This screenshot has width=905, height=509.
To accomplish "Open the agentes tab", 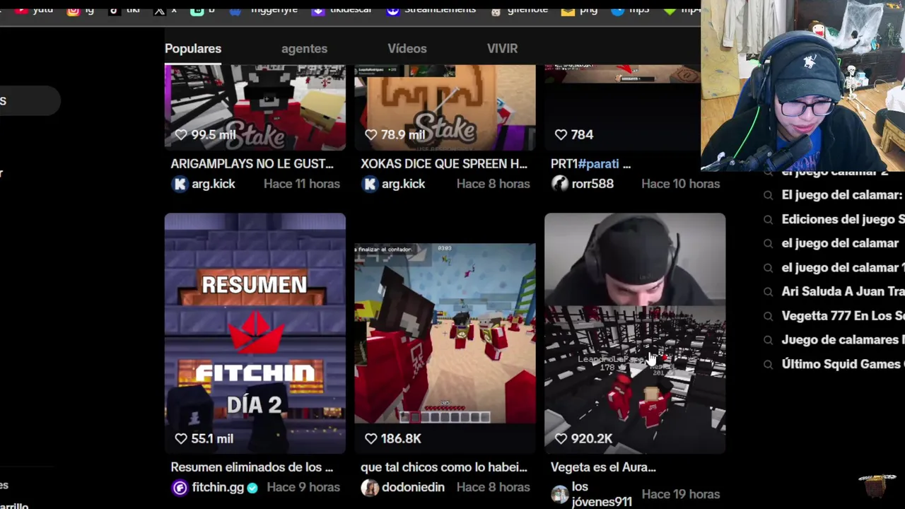I will coord(304,49).
